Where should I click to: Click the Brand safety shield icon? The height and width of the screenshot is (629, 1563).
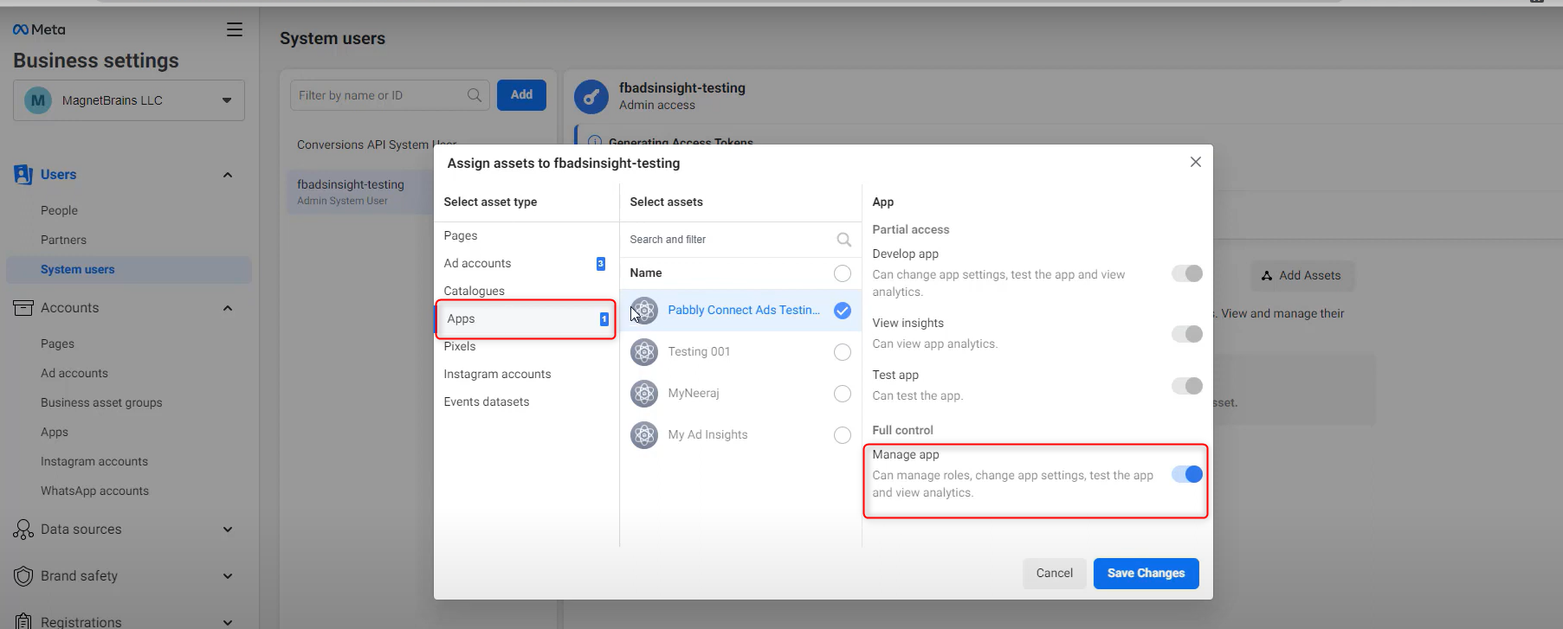point(23,576)
